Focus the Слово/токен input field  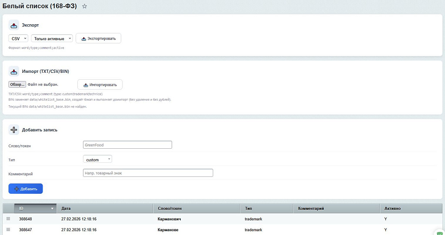pyautogui.click(x=127, y=145)
